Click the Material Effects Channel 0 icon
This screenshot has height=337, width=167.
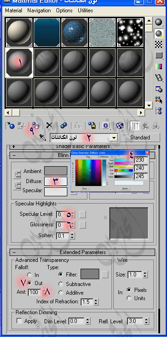pos(106,126)
